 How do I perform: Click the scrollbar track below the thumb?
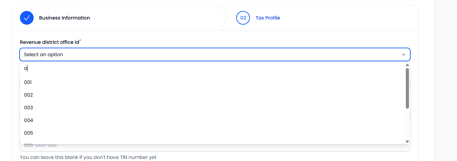pos(407,125)
